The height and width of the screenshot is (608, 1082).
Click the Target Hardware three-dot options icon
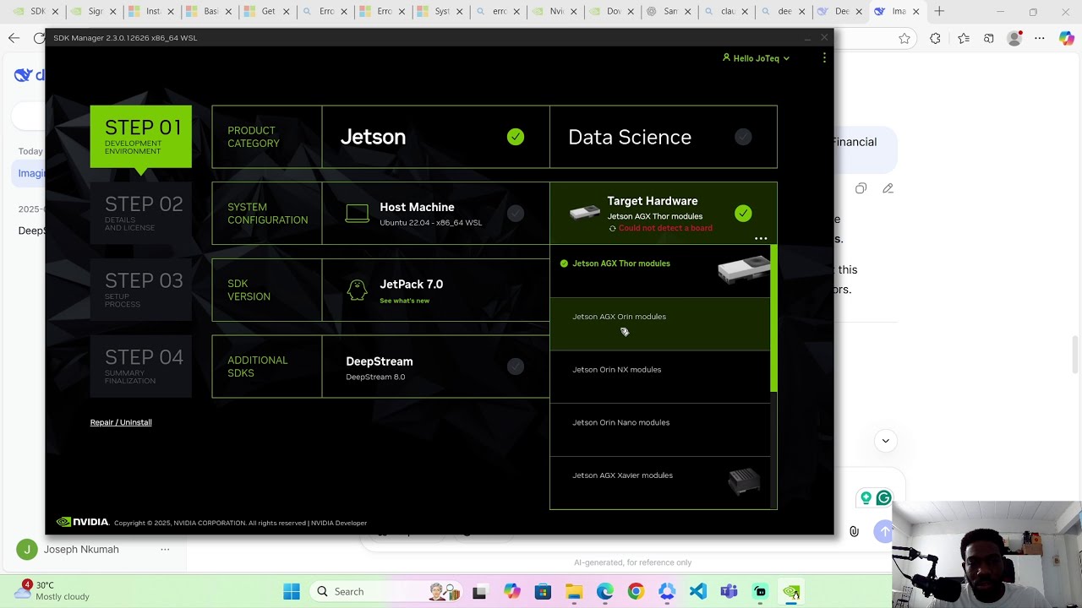761,239
